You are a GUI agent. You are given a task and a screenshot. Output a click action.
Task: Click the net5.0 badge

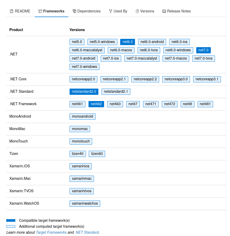(77, 42)
